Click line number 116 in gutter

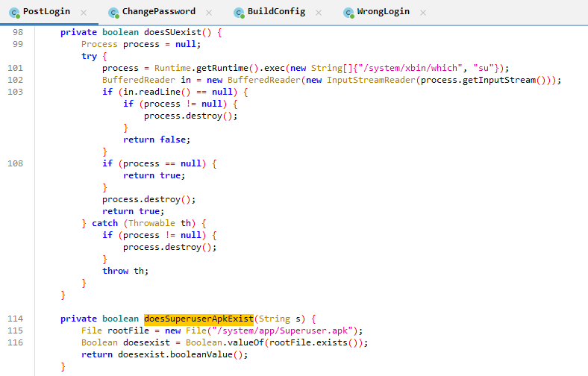tap(16, 342)
